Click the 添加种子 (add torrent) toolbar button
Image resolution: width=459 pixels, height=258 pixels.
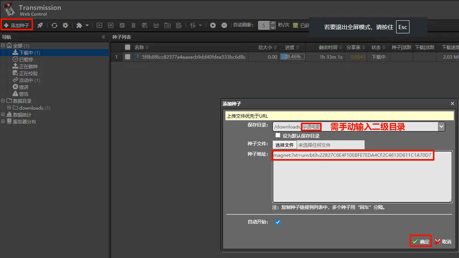pyautogui.click(x=17, y=25)
